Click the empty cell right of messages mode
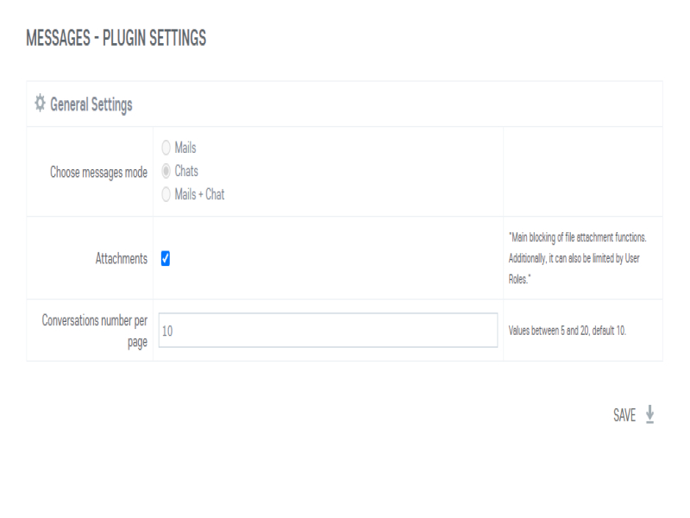 click(582, 172)
